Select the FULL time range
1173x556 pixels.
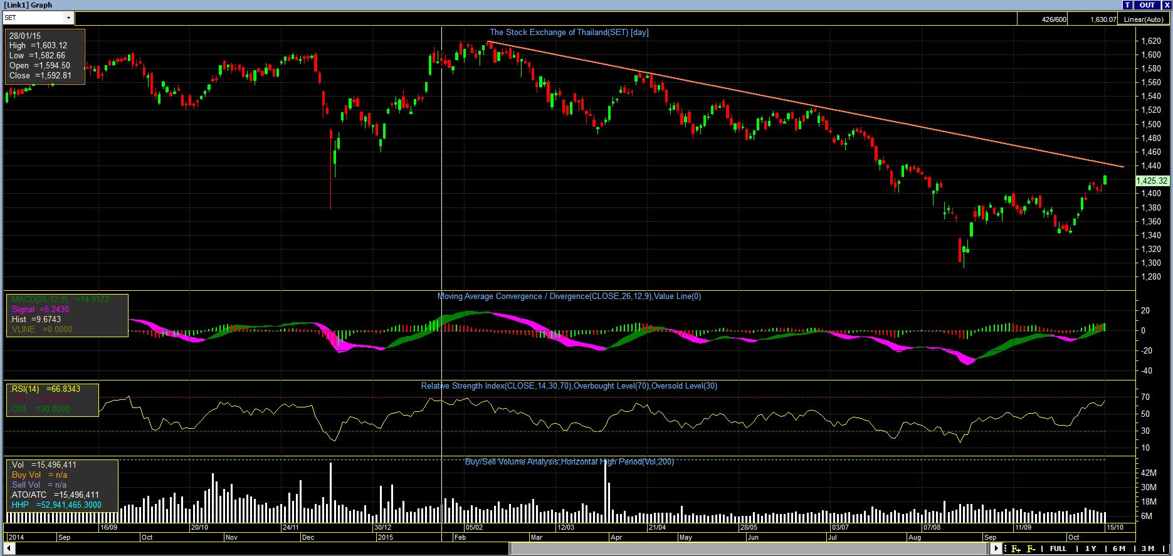(x=1058, y=548)
